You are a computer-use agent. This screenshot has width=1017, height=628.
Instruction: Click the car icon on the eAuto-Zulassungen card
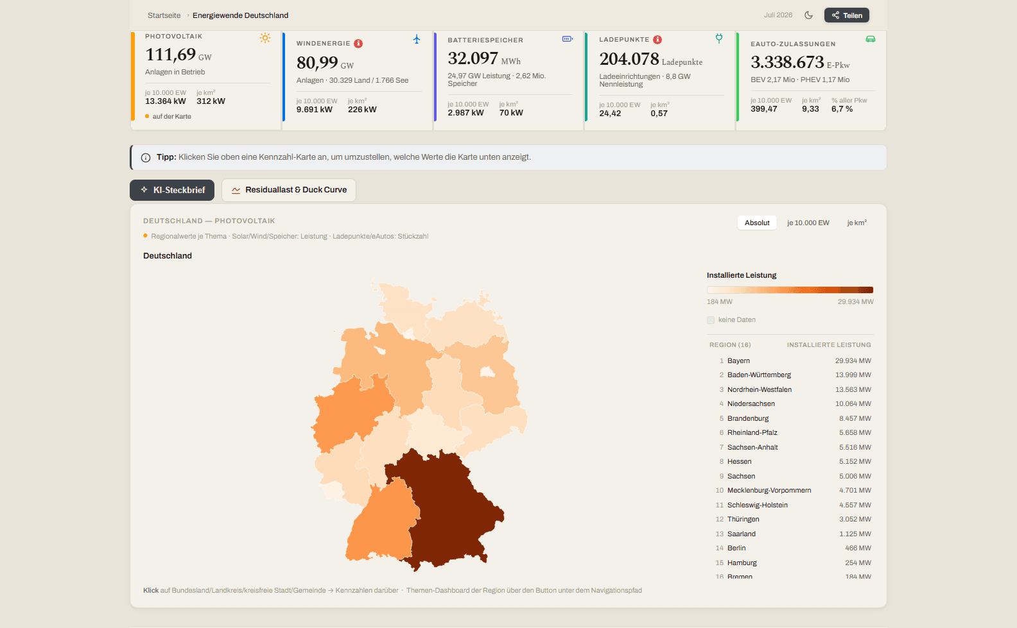(871, 39)
